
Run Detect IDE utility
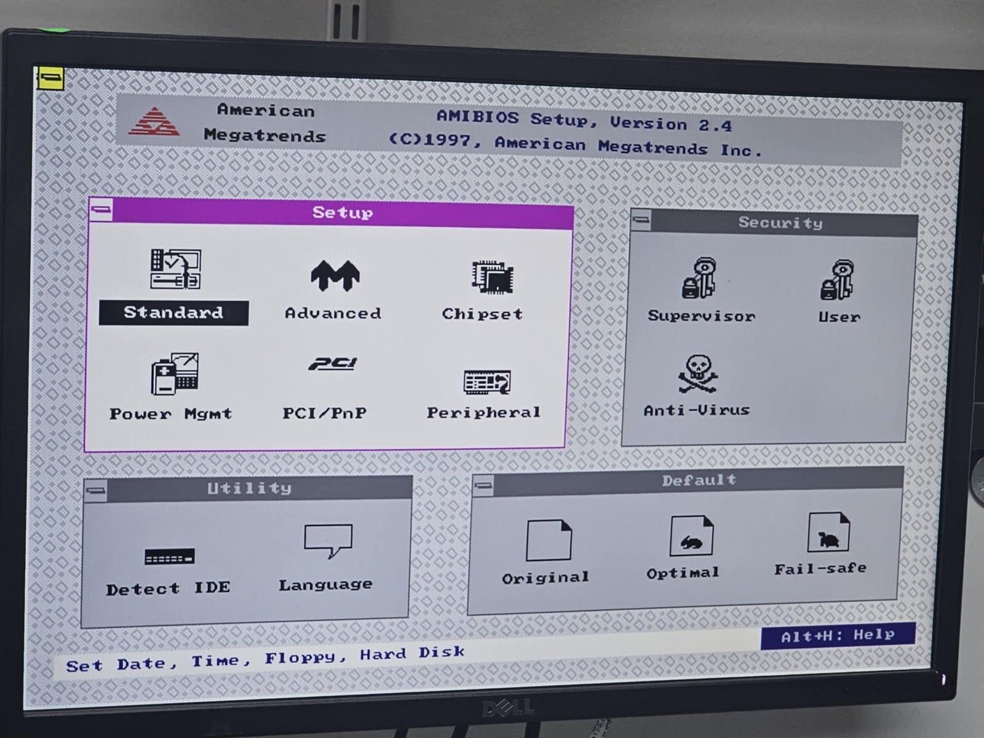tap(169, 557)
